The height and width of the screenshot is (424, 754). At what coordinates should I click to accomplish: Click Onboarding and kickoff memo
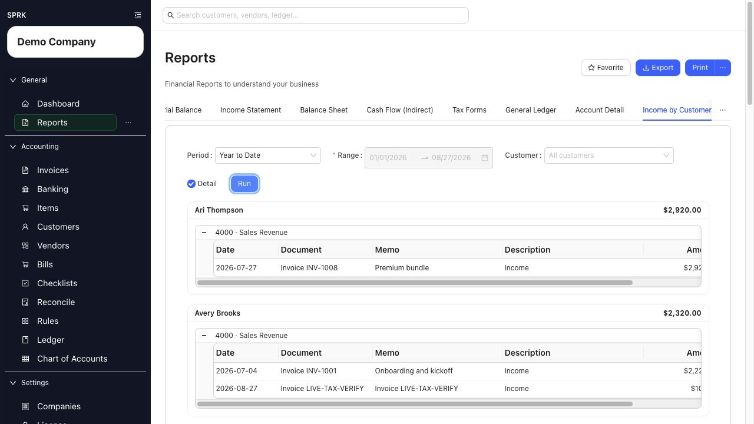tap(414, 371)
